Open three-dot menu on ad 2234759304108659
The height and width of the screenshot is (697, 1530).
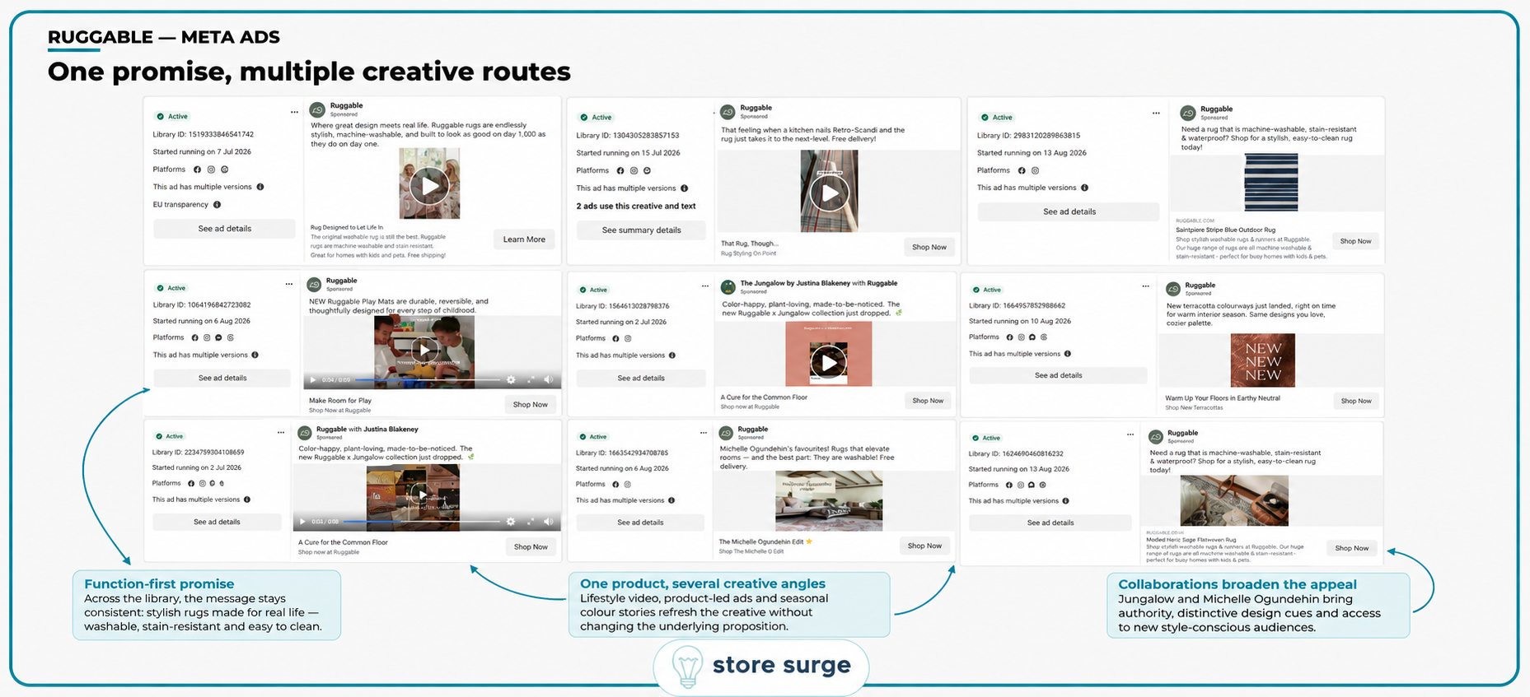(x=281, y=433)
